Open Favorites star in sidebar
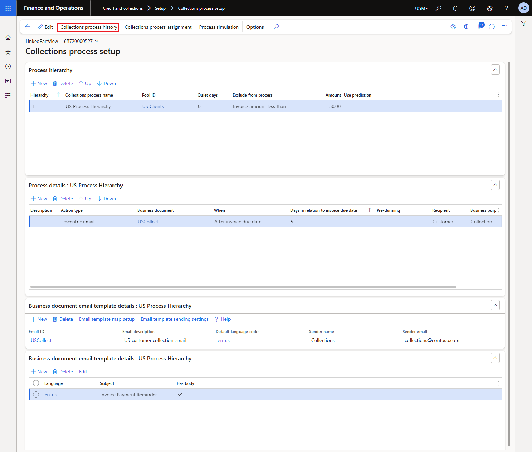This screenshot has height=452, width=532. (8, 52)
